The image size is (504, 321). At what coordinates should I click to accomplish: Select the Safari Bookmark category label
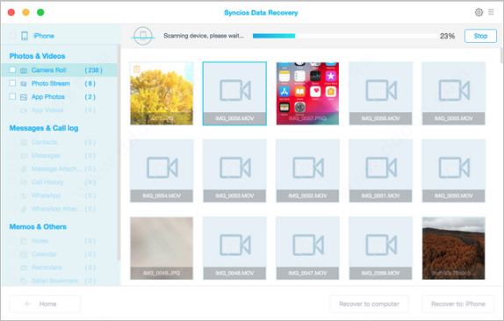[x=54, y=281]
